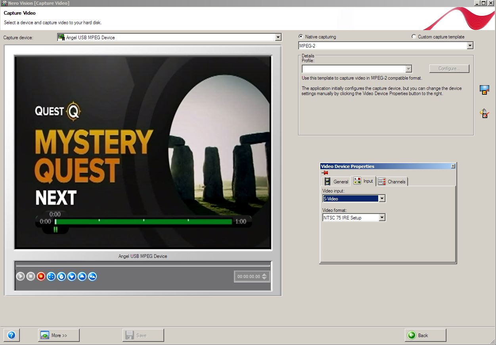Open the Channels tab

click(x=392, y=181)
